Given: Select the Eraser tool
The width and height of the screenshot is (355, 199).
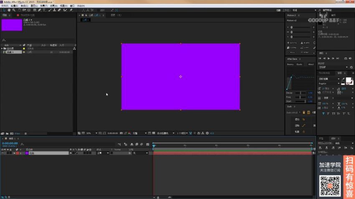Looking at the screenshot, I should click(x=59, y=10).
